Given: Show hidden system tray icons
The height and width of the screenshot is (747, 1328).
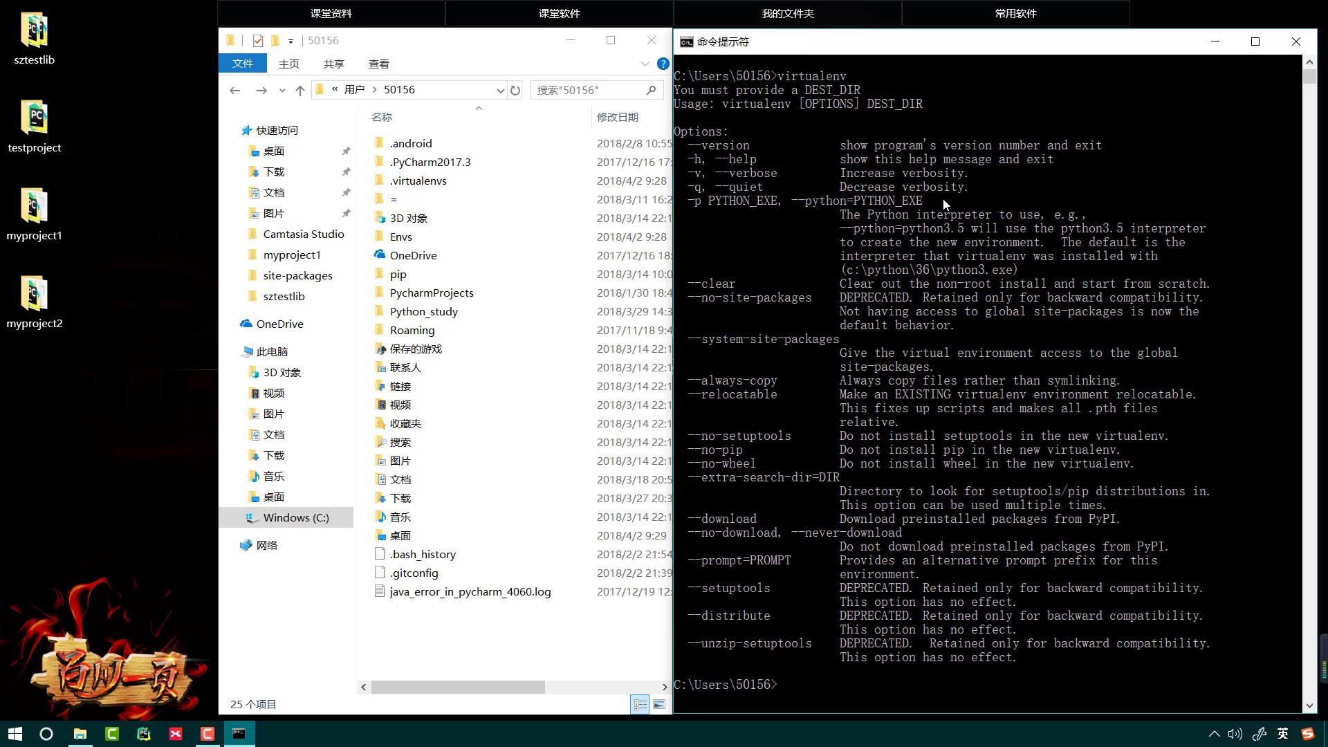Looking at the screenshot, I should click(1214, 734).
